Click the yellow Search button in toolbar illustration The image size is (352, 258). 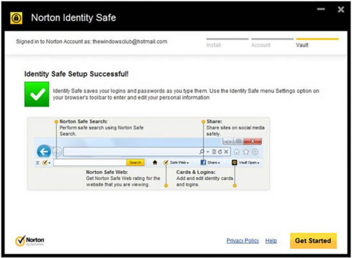pyautogui.click(x=135, y=162)
